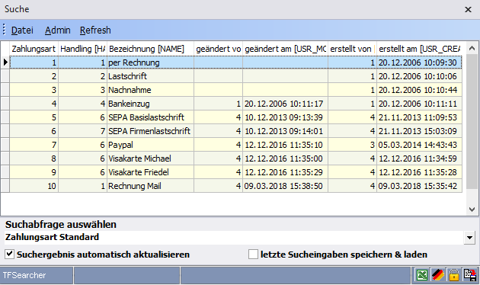Click the save document icon with red arrow
The height and width of the screenshot is (285, 480).
(x=470, y=275)
